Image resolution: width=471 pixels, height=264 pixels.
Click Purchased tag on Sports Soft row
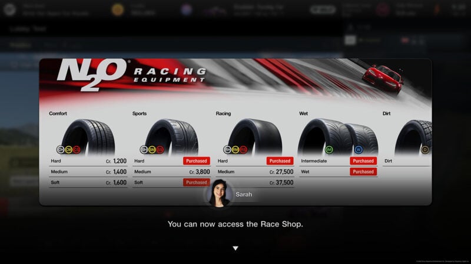[197, 182]
